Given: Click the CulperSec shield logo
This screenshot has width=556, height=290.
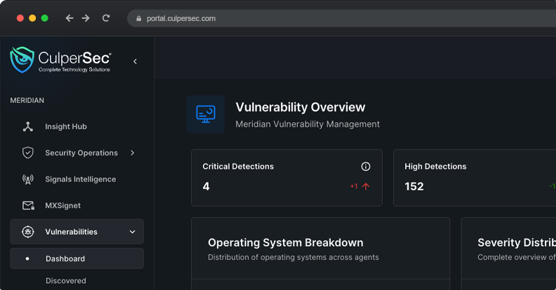Looking at the screenshot, I should click(22, 60).
